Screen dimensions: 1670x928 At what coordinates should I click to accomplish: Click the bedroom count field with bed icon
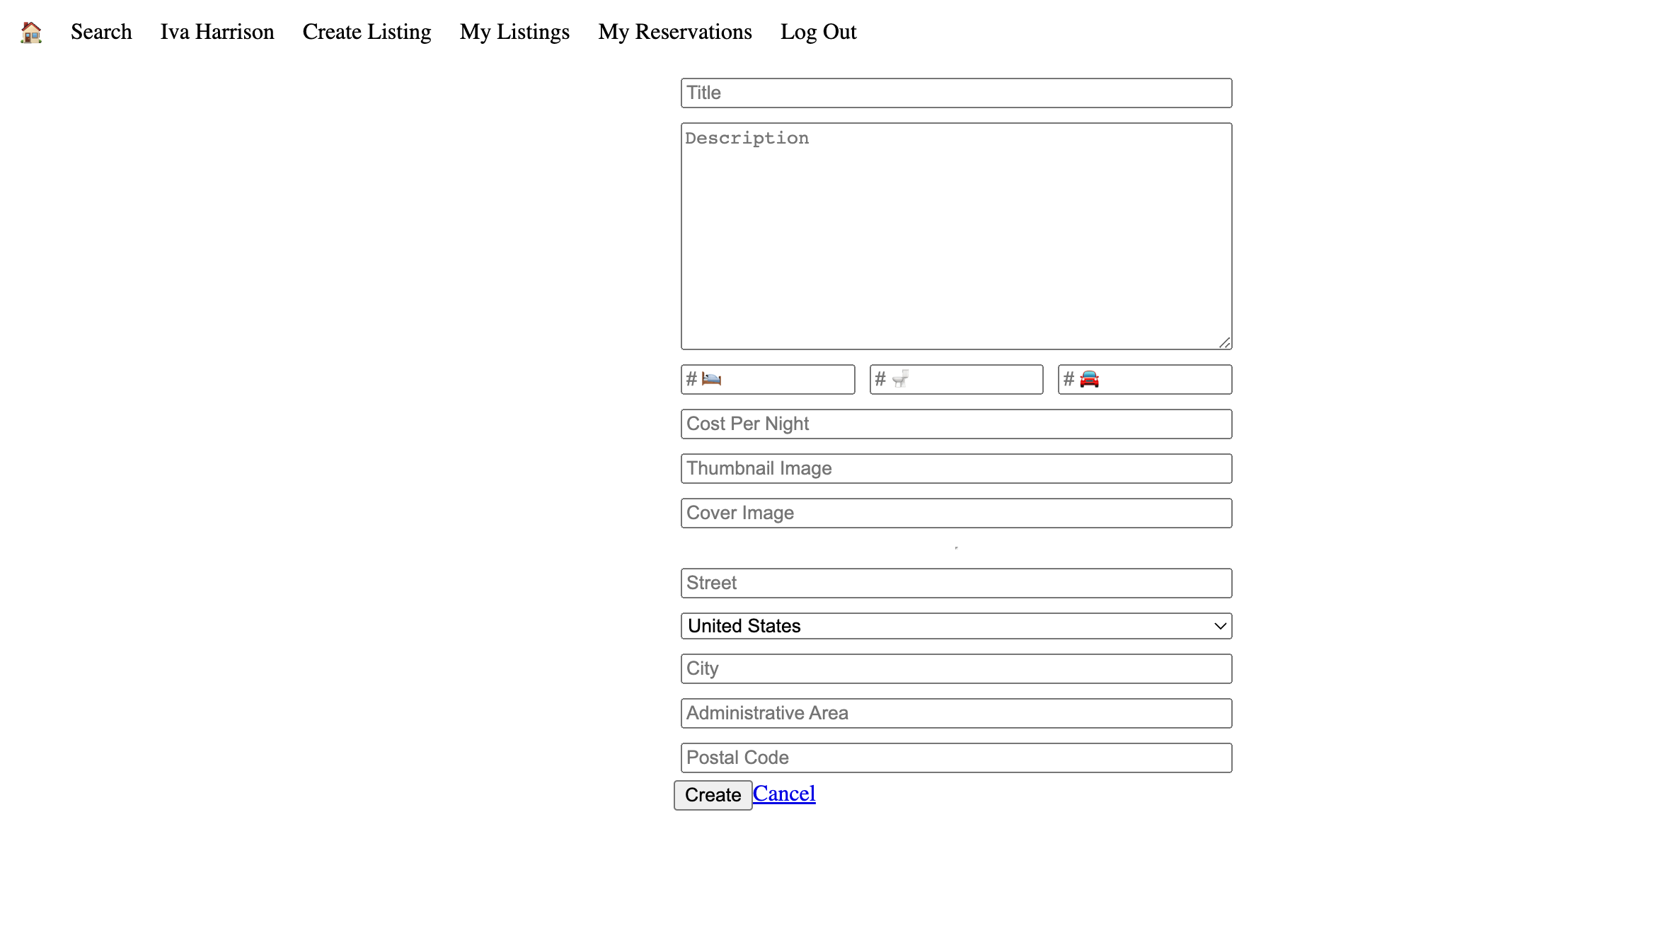pyautogui.click(x=768, y=379)
